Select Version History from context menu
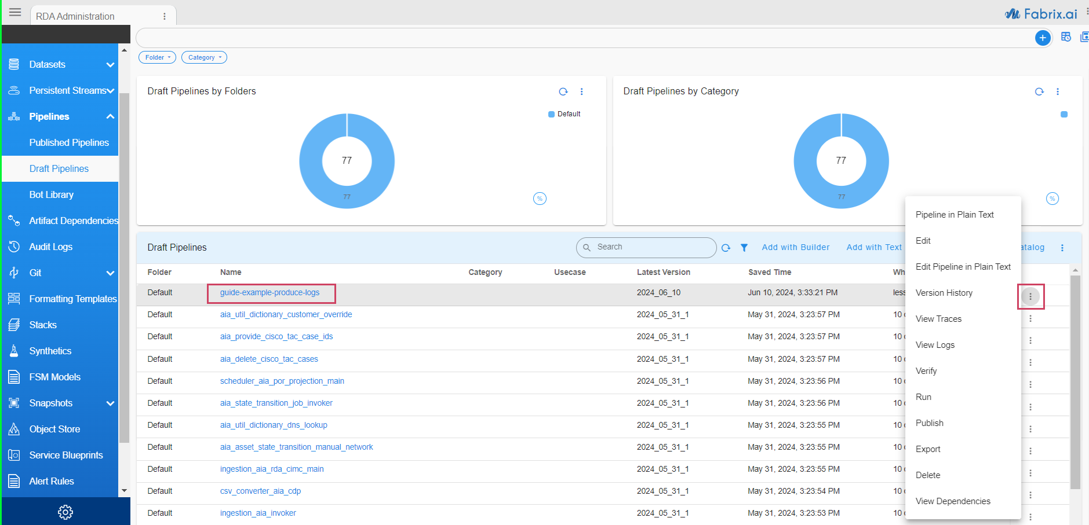Image resolution: width=1089 pixels, height=525 pixels. coord(944,293)
